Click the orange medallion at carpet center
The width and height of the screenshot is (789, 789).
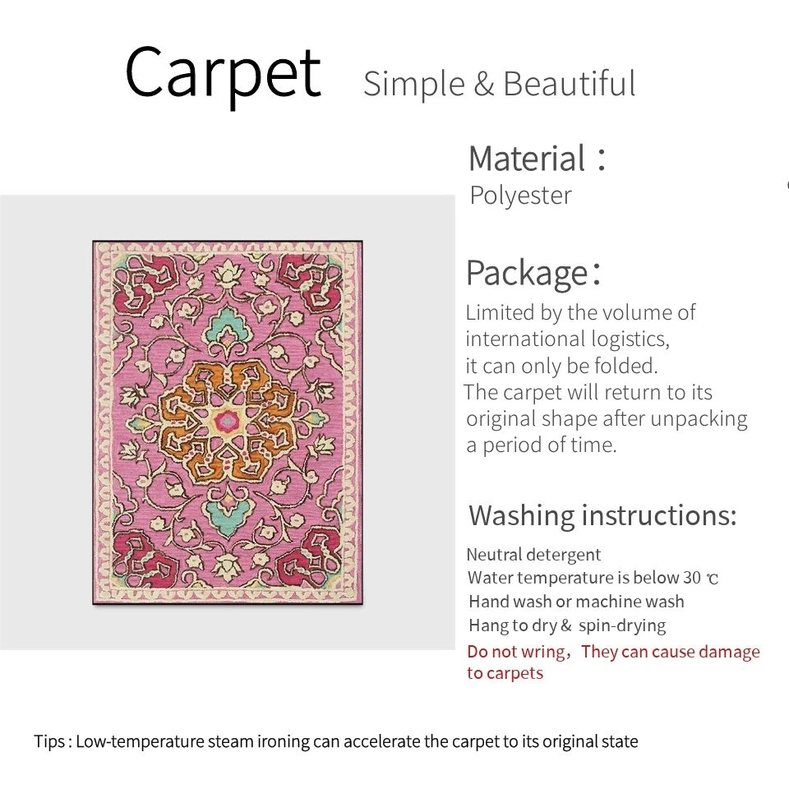(228, 422)
